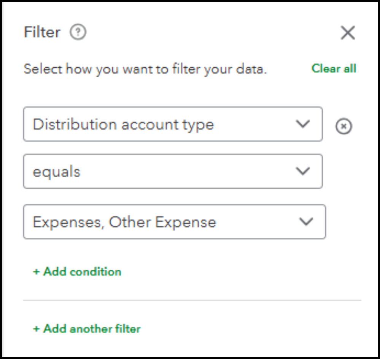Click + Add condition
The width and height of the screenshot is (380, 359).
(77, 272)
